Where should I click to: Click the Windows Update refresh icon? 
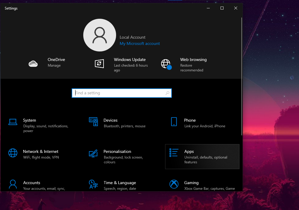tap(99, 64)
